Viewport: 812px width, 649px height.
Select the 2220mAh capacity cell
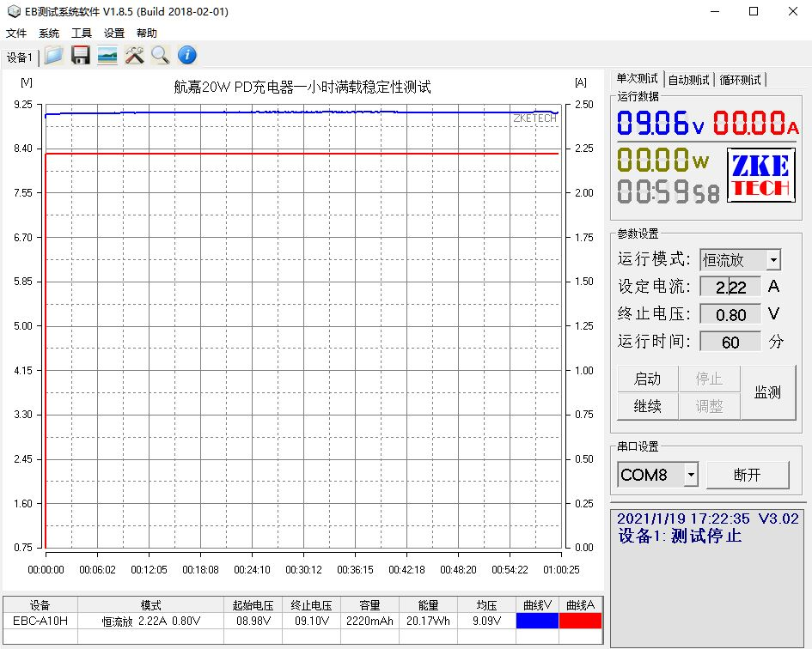click(x=369, y=621)
